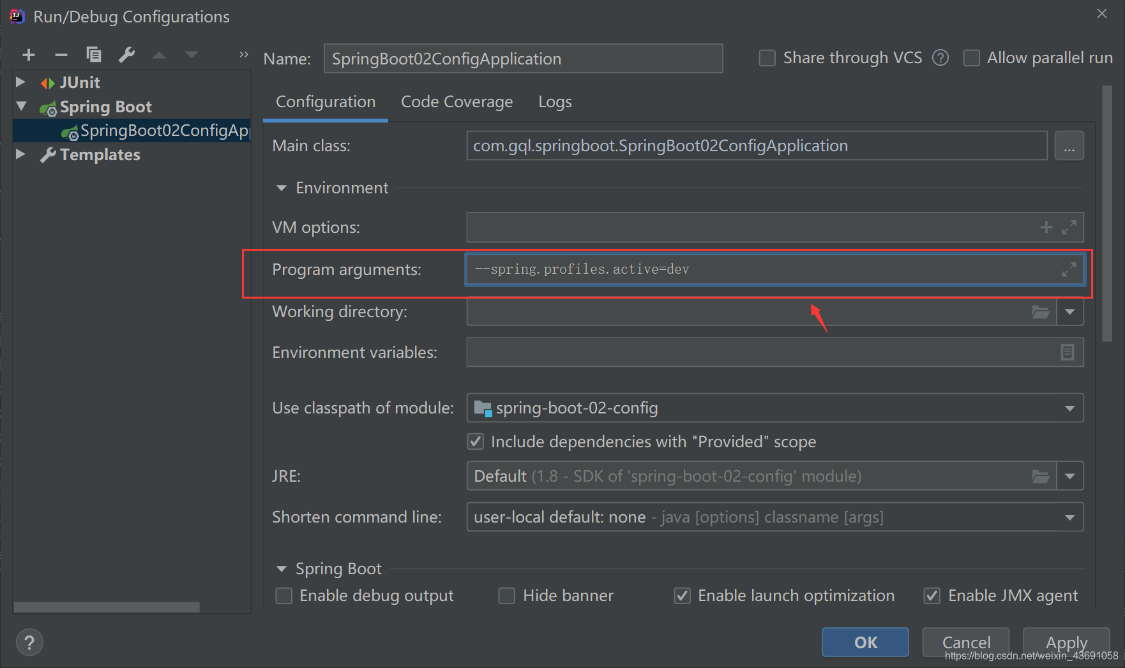
Task: Enable Allow parallel run
Action: [971, 58]
